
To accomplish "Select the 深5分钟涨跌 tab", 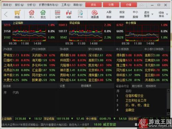I will [x=95, y=49].
